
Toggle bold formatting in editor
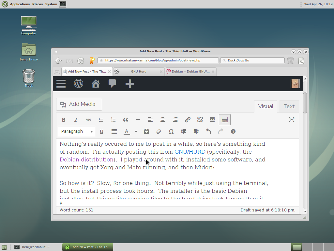tap(64, 120)
